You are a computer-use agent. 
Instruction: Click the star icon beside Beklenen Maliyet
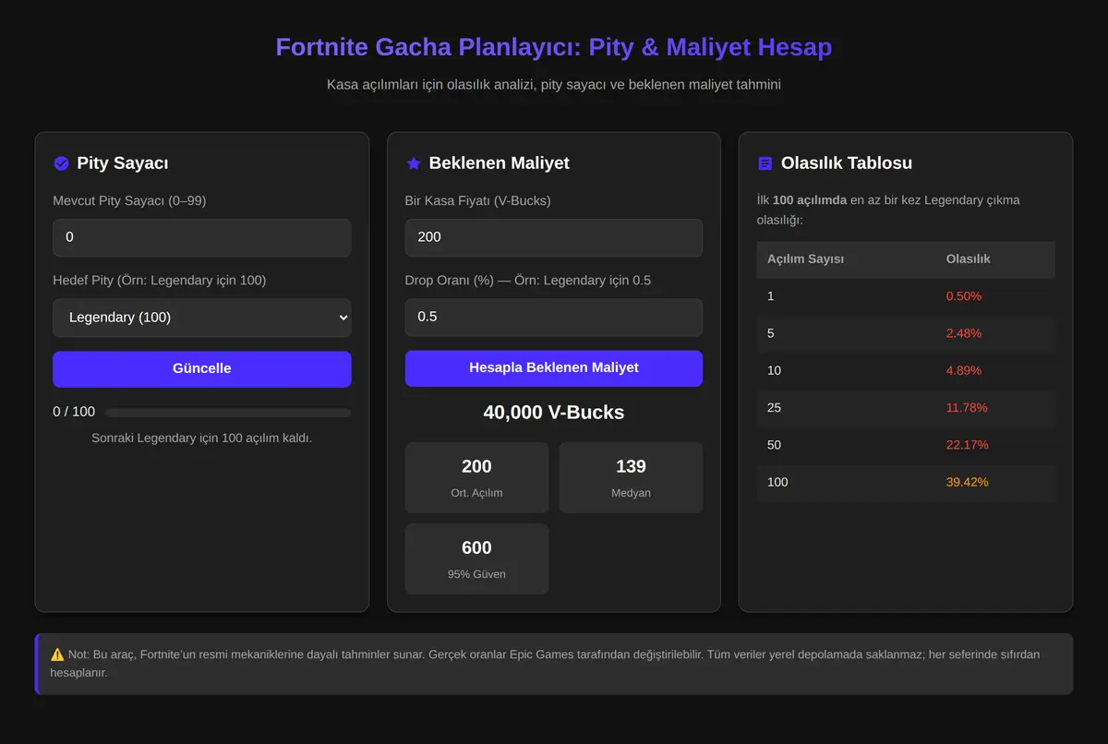[x=413, y=163]
